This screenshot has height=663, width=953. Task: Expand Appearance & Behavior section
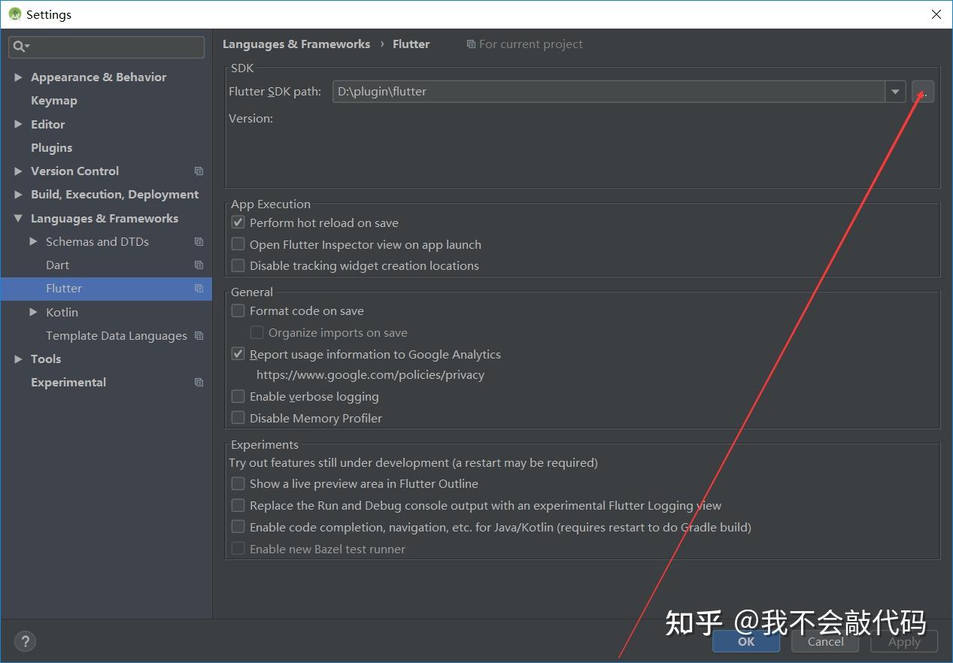pos(18,77)
